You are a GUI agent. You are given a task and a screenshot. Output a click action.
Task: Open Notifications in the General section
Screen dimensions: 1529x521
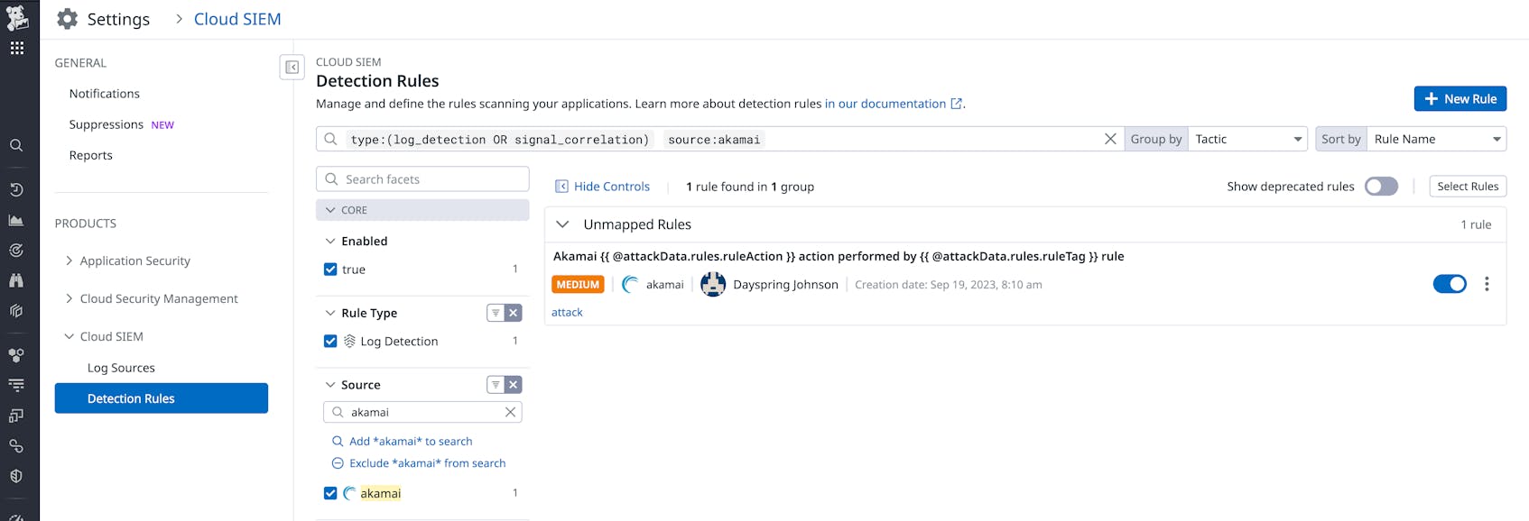tap(104, 93)
